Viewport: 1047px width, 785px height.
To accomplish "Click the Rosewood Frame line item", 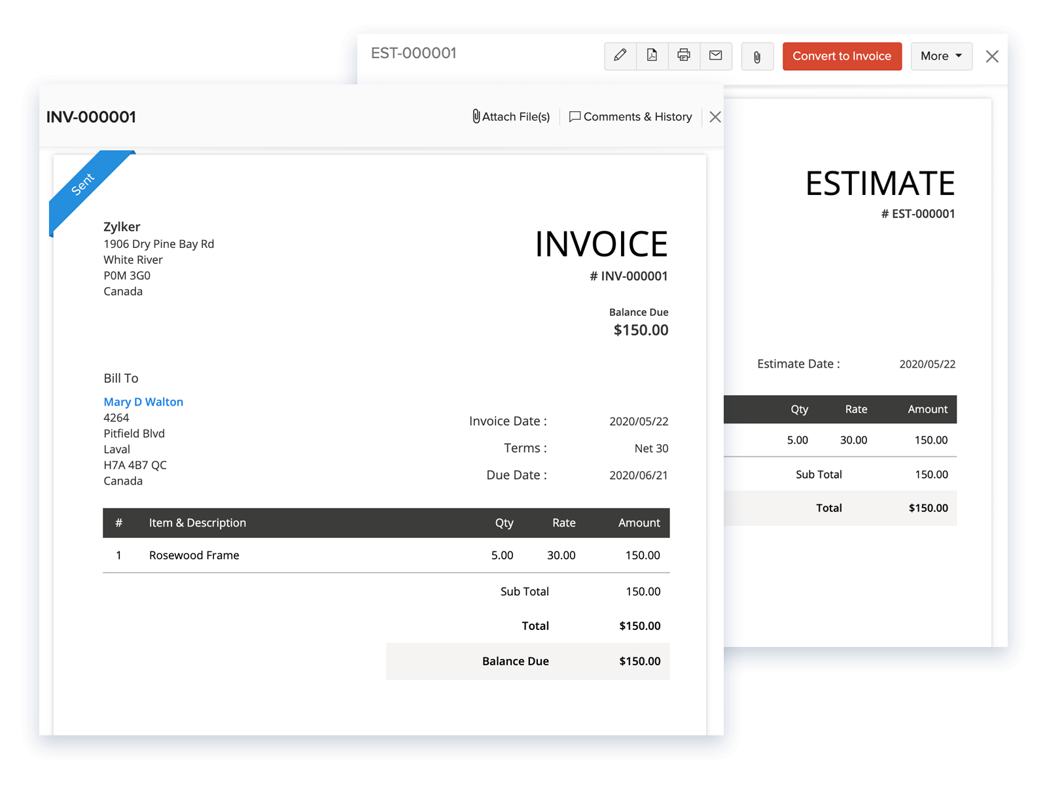I will coord(194,555).
